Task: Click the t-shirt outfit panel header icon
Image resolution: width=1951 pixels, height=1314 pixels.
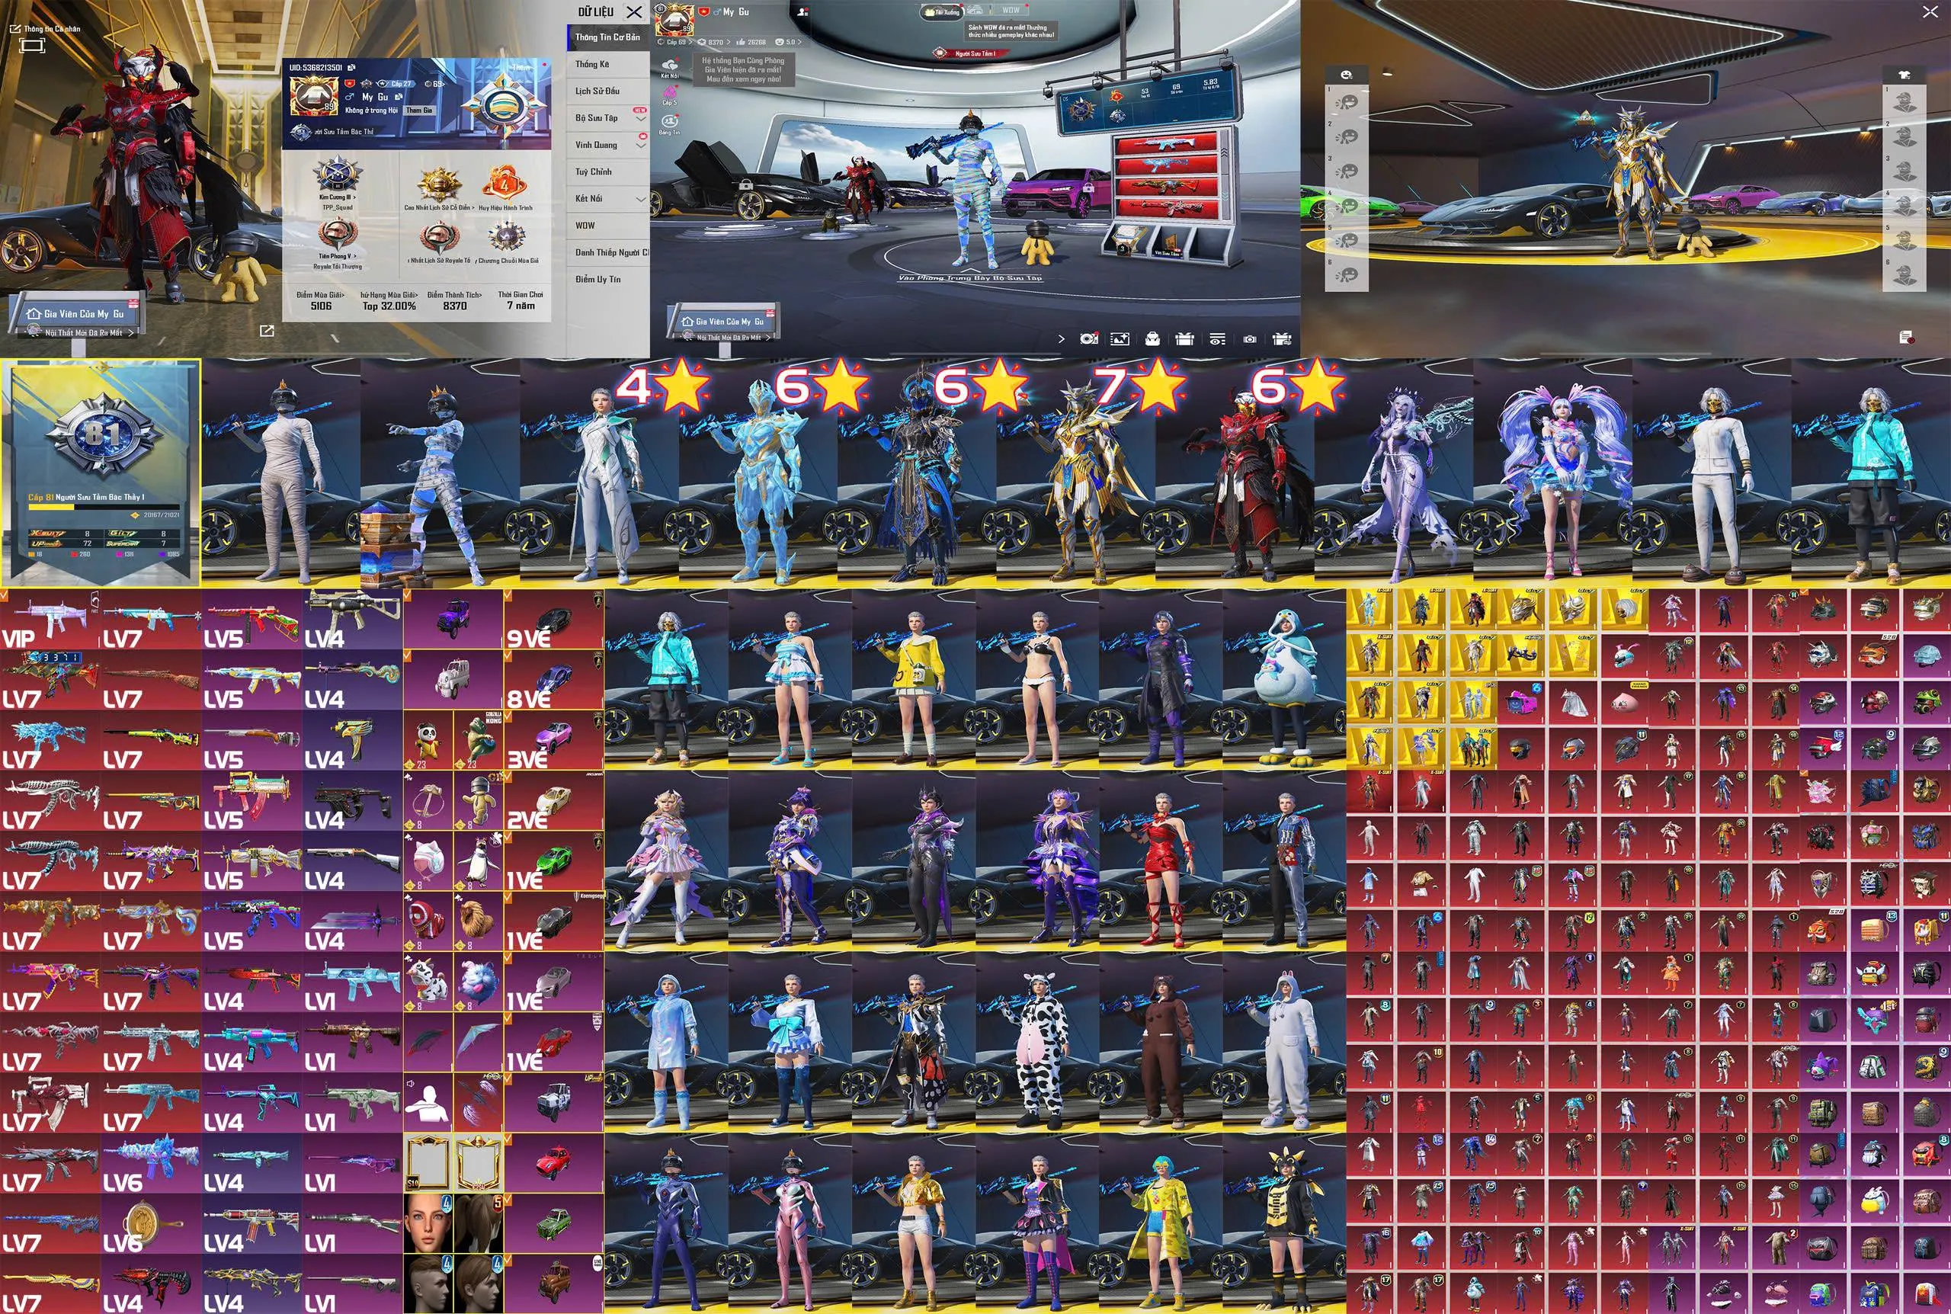Action: click(1904, 75)
